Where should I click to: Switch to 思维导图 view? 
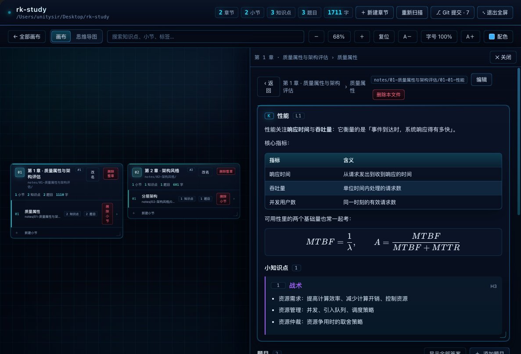click(x=86, y=36)
